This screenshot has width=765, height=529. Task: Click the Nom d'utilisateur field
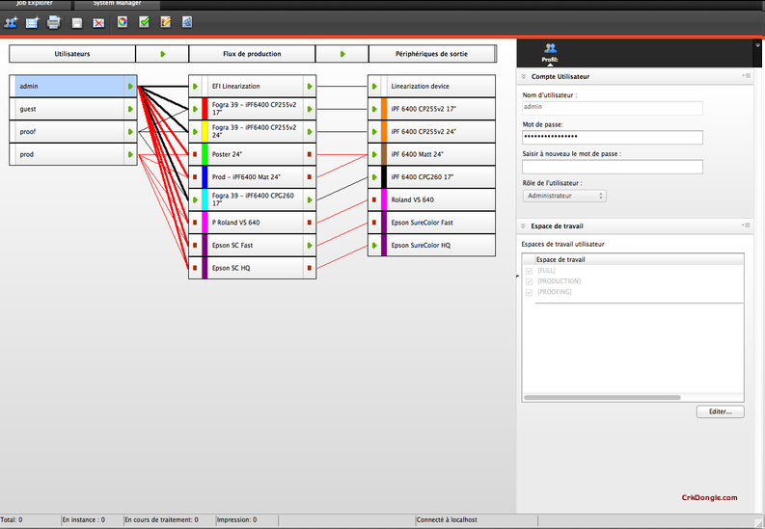tap(613, 108)
